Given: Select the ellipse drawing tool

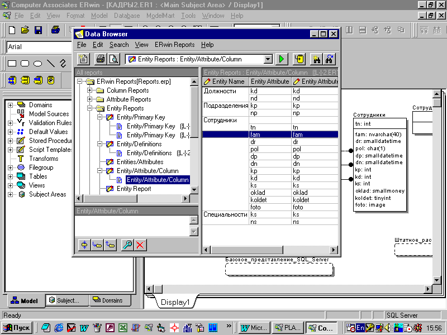Looking at the screenshot, I should [37, 63].
